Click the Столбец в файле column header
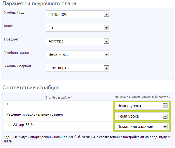Viewport: 175px width, 148px height. pyautogui.click(x=59, y=97)
